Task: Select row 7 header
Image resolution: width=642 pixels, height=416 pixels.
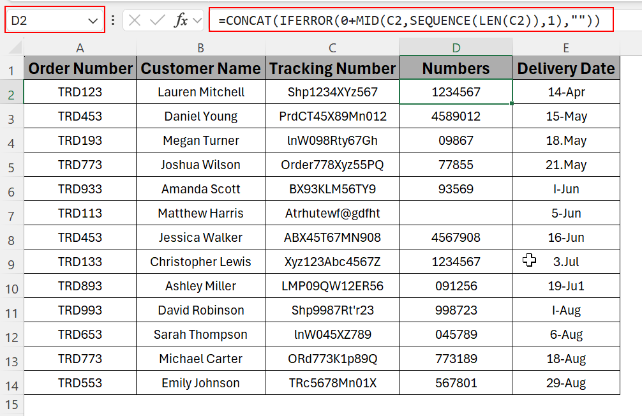Action: point(11,214)
